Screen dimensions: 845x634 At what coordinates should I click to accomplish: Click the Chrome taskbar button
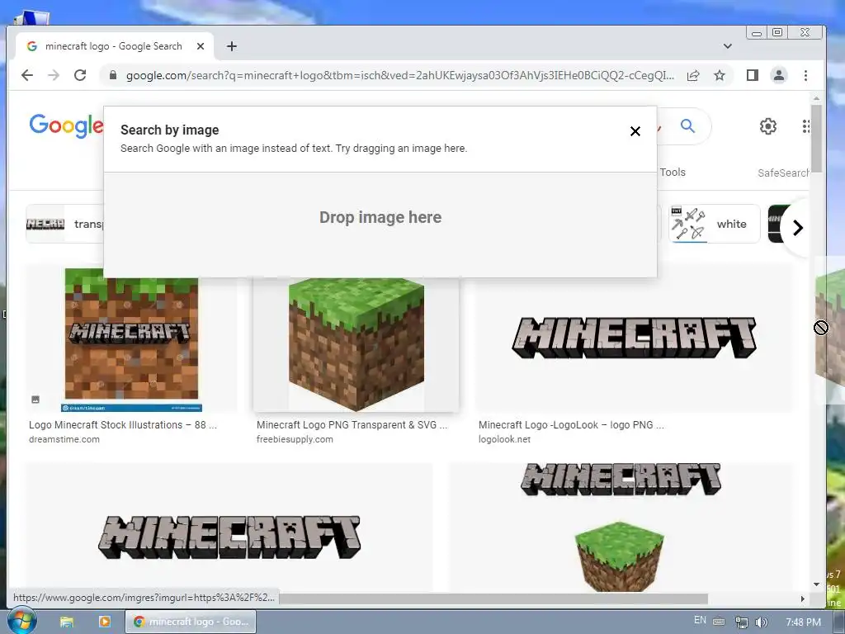point(191,622)
